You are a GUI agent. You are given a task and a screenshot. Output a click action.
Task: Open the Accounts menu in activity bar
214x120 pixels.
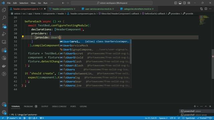pos(4,104)
